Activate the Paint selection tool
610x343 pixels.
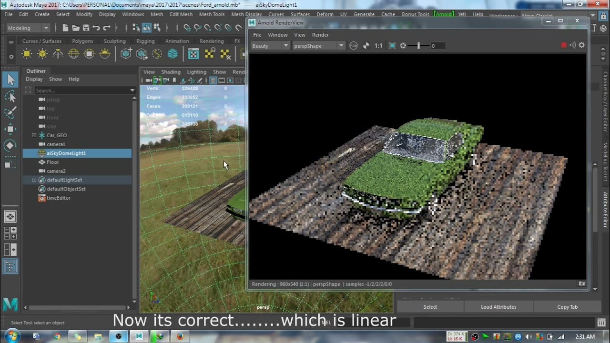coord(10,113)
